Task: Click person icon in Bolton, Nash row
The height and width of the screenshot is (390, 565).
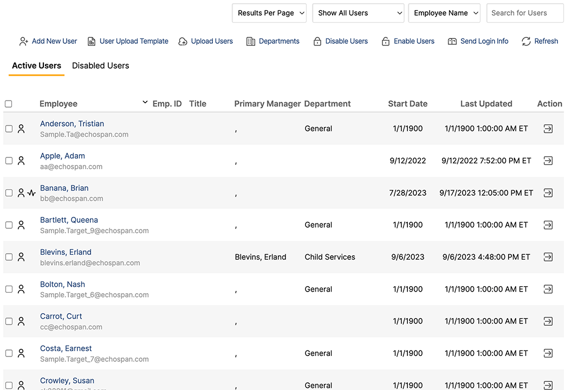Action: 21,289
